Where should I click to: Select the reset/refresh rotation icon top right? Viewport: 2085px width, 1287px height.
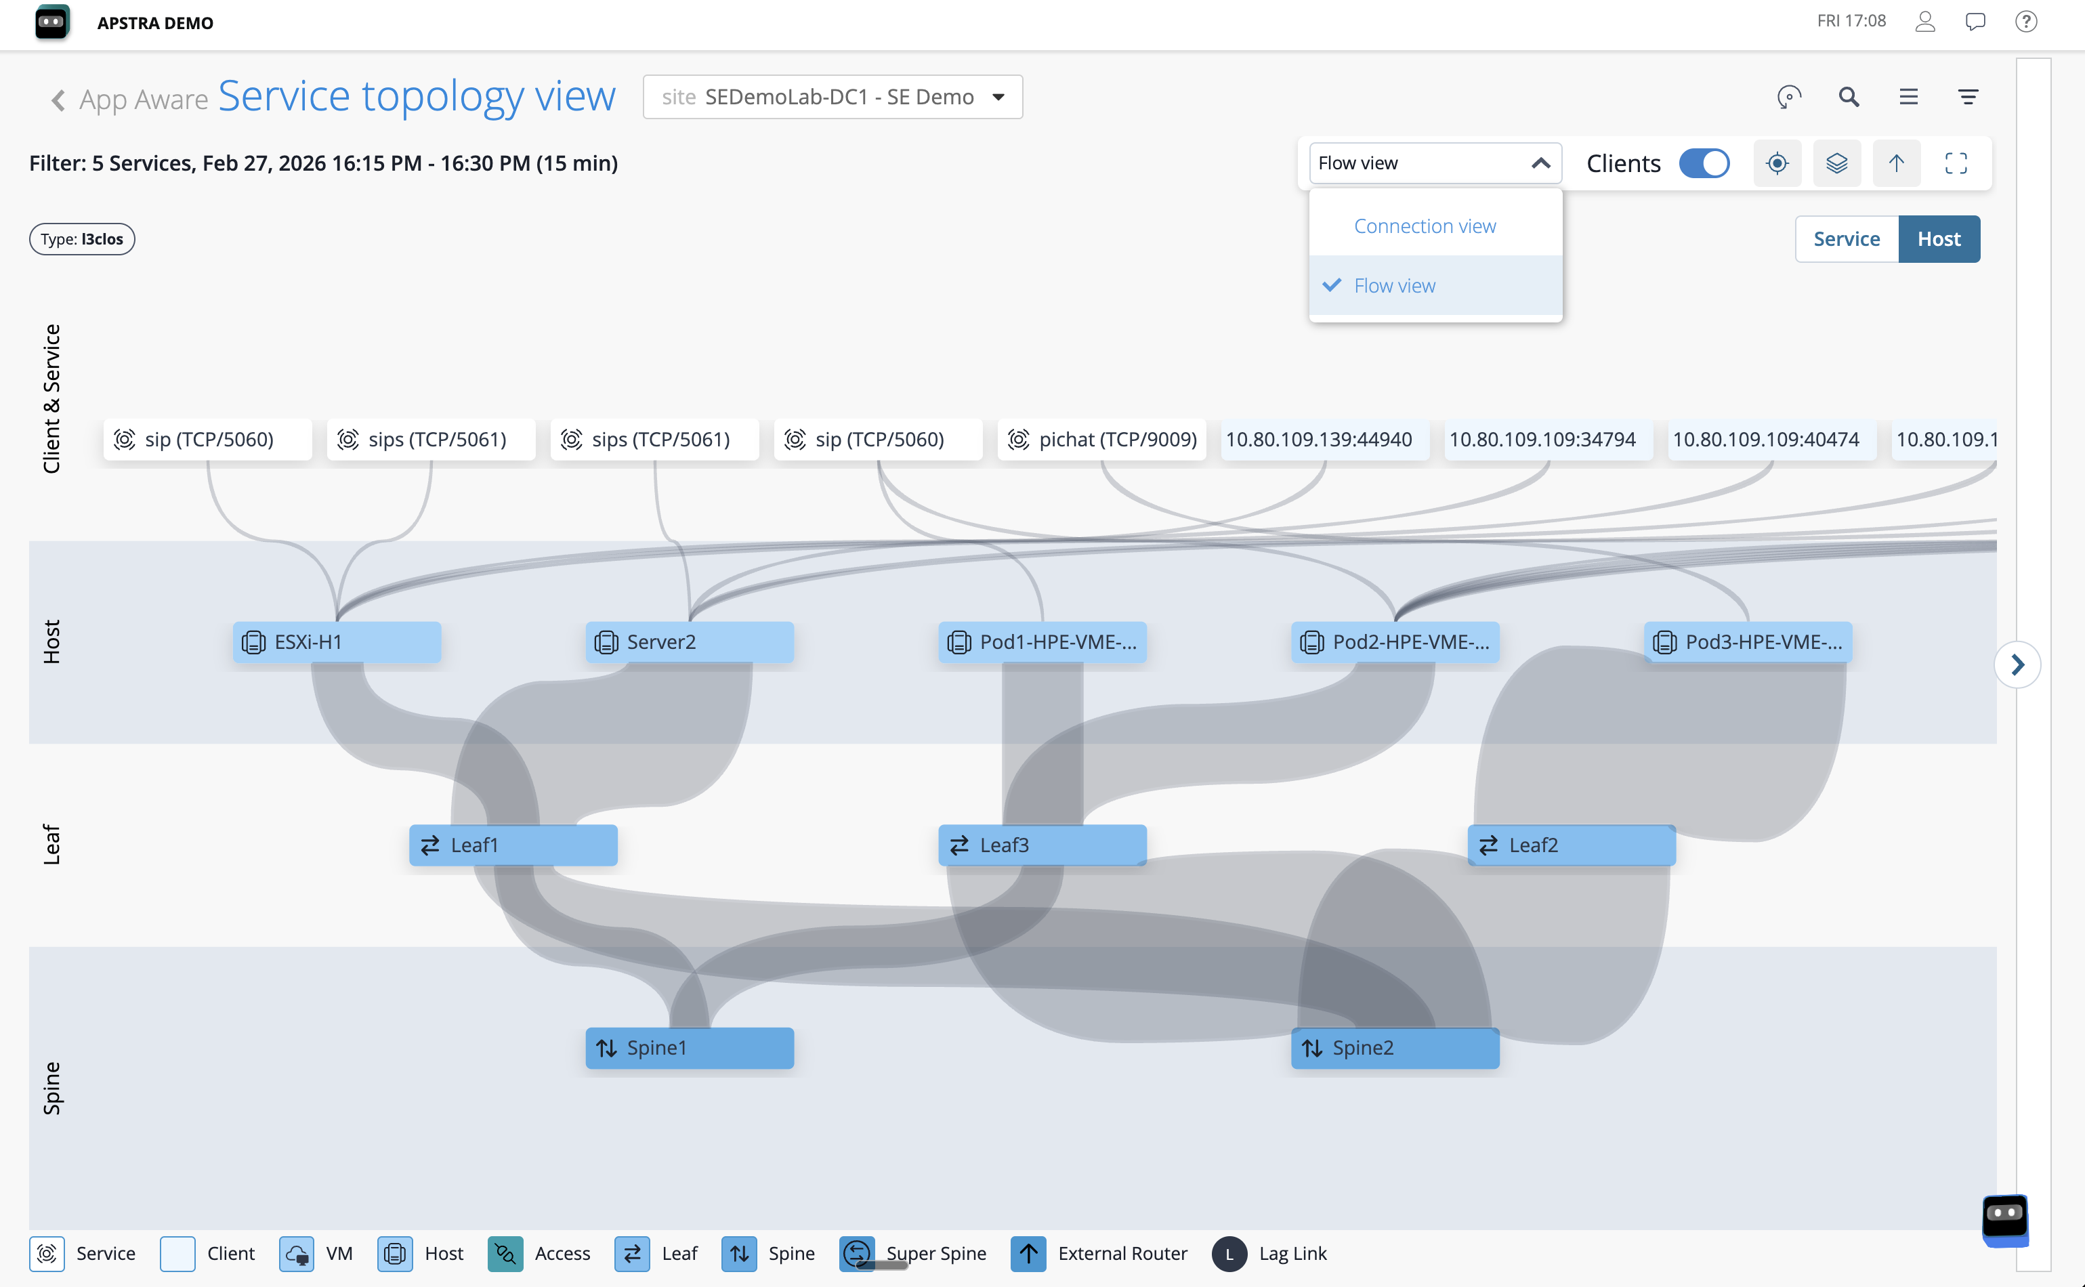pyautogui.click(x=1789, y=96)
